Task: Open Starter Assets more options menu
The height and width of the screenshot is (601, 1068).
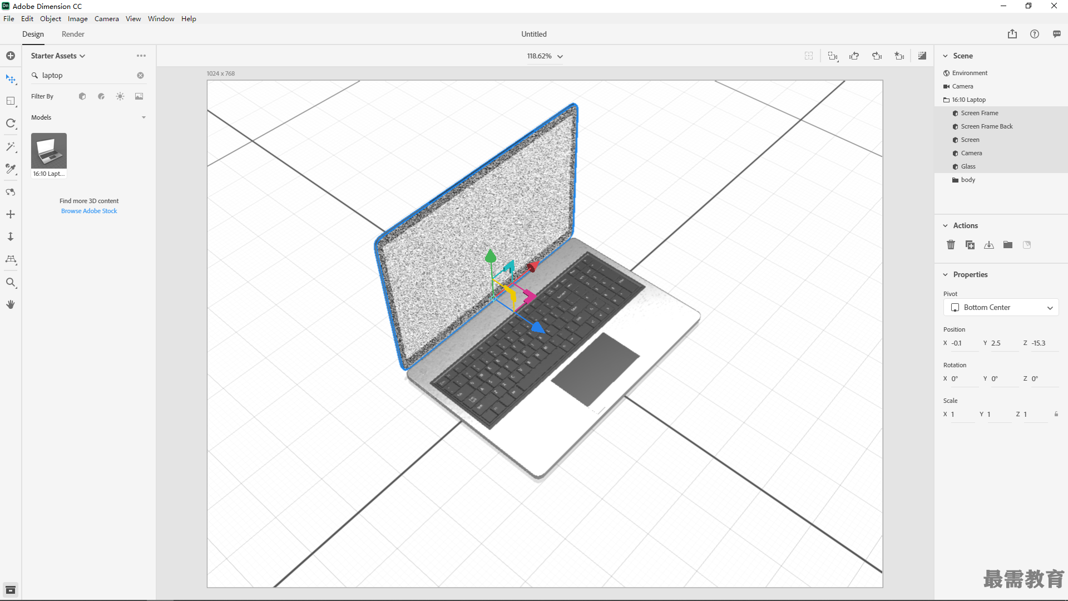Action: coord(141,56)
